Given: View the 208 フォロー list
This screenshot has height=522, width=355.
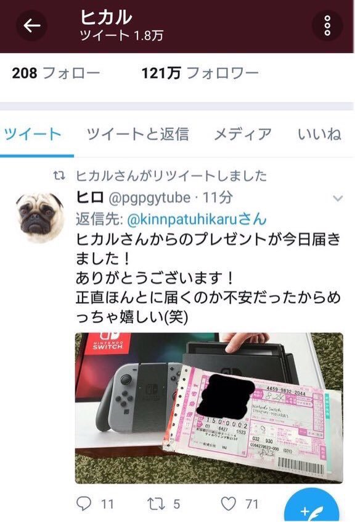Looking at the screenshot, I should pos(56,73).
